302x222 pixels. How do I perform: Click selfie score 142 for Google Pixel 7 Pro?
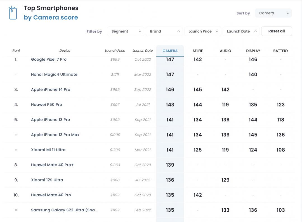click(198, 60)
